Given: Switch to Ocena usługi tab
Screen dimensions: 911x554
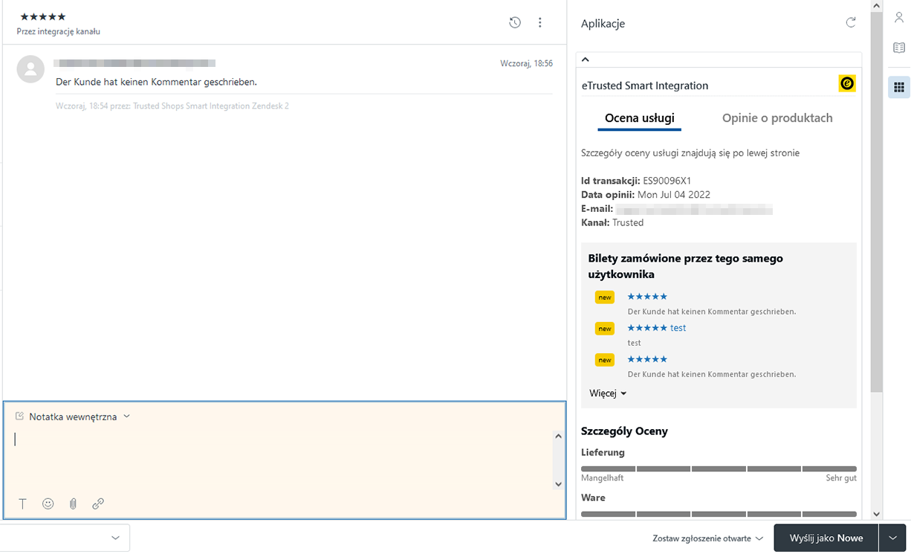Looking at the screenshot, I should tap(640, 117).
